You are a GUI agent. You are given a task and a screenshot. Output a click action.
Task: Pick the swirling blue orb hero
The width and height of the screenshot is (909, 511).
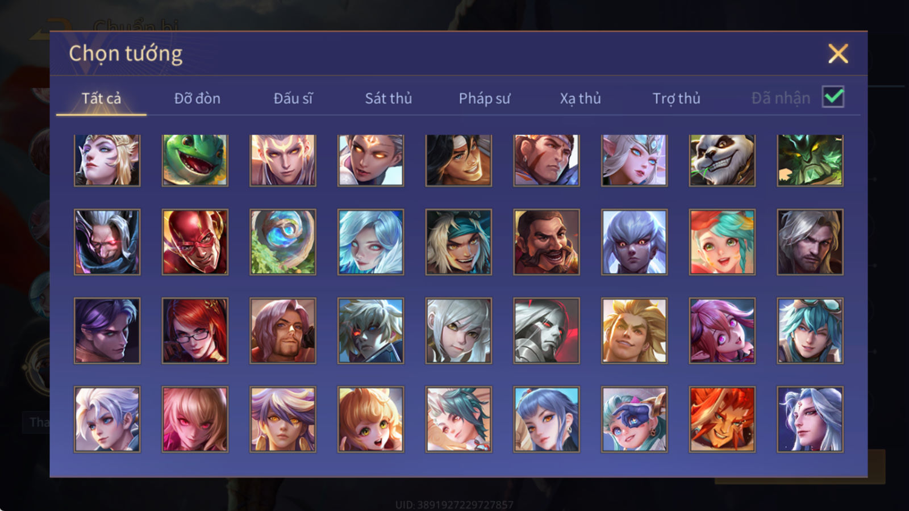(x=283, y=242)
